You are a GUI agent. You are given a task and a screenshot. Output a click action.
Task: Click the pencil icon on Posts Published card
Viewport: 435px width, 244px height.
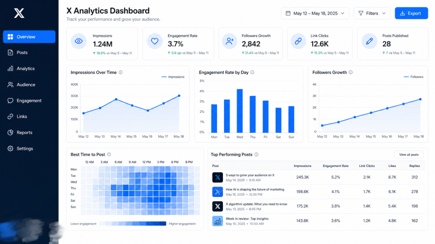[370, 41]
